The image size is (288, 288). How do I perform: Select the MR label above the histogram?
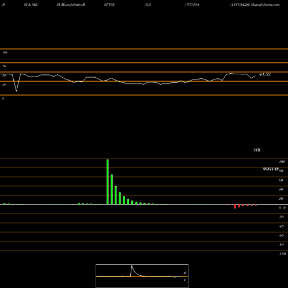[257, 150]
